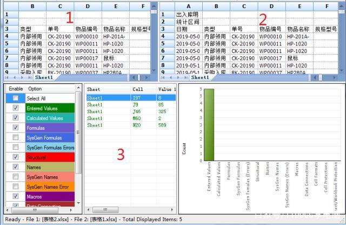This screenshot has height=225, width=346.
Task: Click the options list horizontal scrollbar thumb
Action: tap(35, 210)
